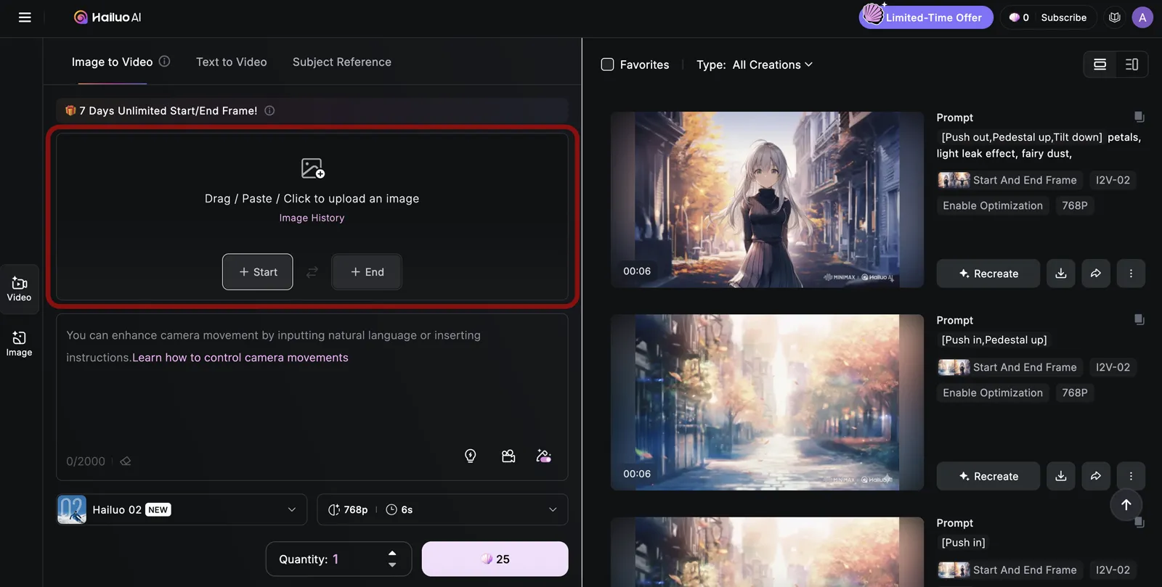Download the anime girl video

[x=1061, y=274]
